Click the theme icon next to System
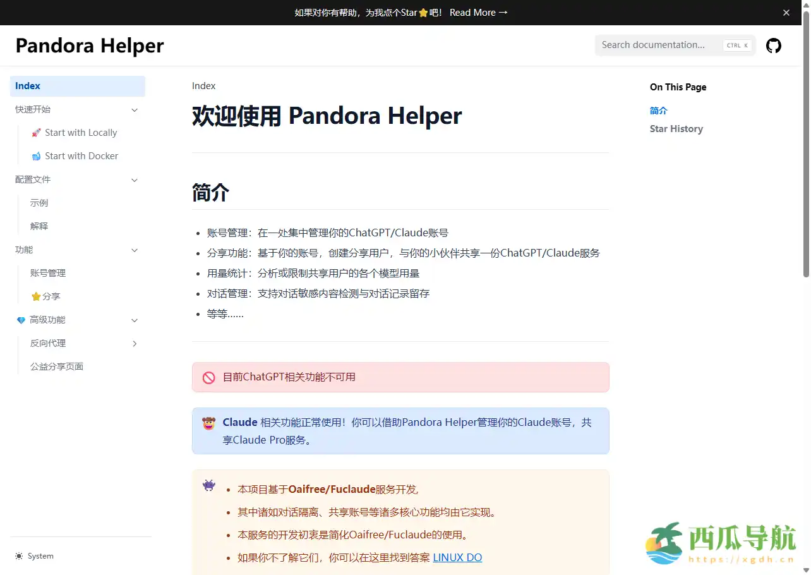Screen dimensions: 811x575 pos(18,555)
